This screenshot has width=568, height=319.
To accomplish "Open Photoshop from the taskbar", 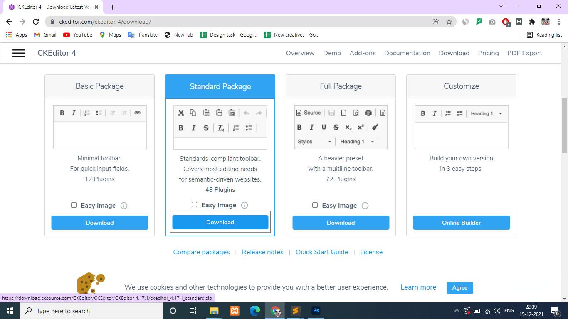I will pos(316,310).
